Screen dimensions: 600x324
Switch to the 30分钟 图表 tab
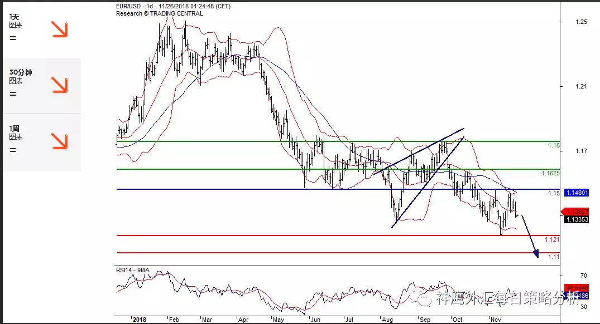point(22,76)
